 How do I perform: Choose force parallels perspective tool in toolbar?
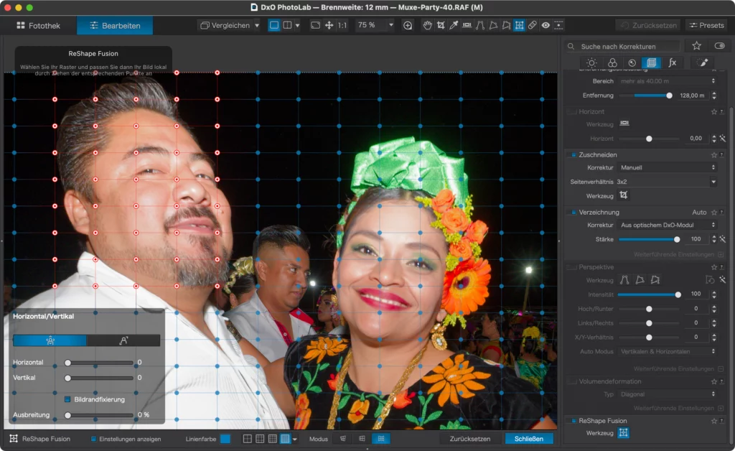pos(480,25)
